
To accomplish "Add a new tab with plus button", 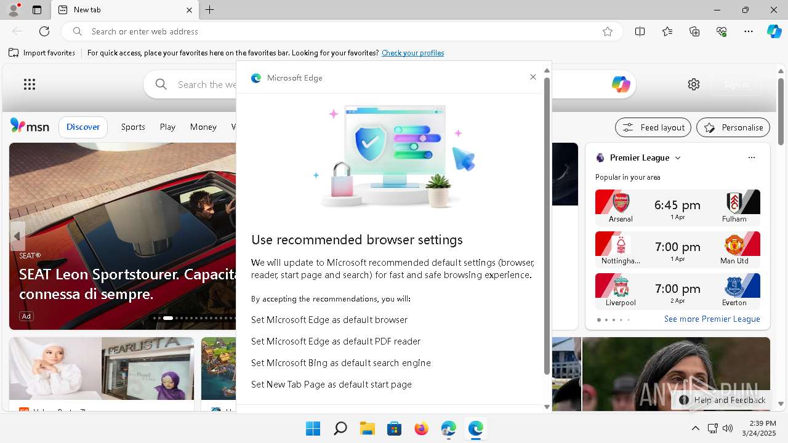I will tap(210, 10).
